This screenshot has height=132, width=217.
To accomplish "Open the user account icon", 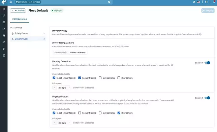I will click(206, 2).
